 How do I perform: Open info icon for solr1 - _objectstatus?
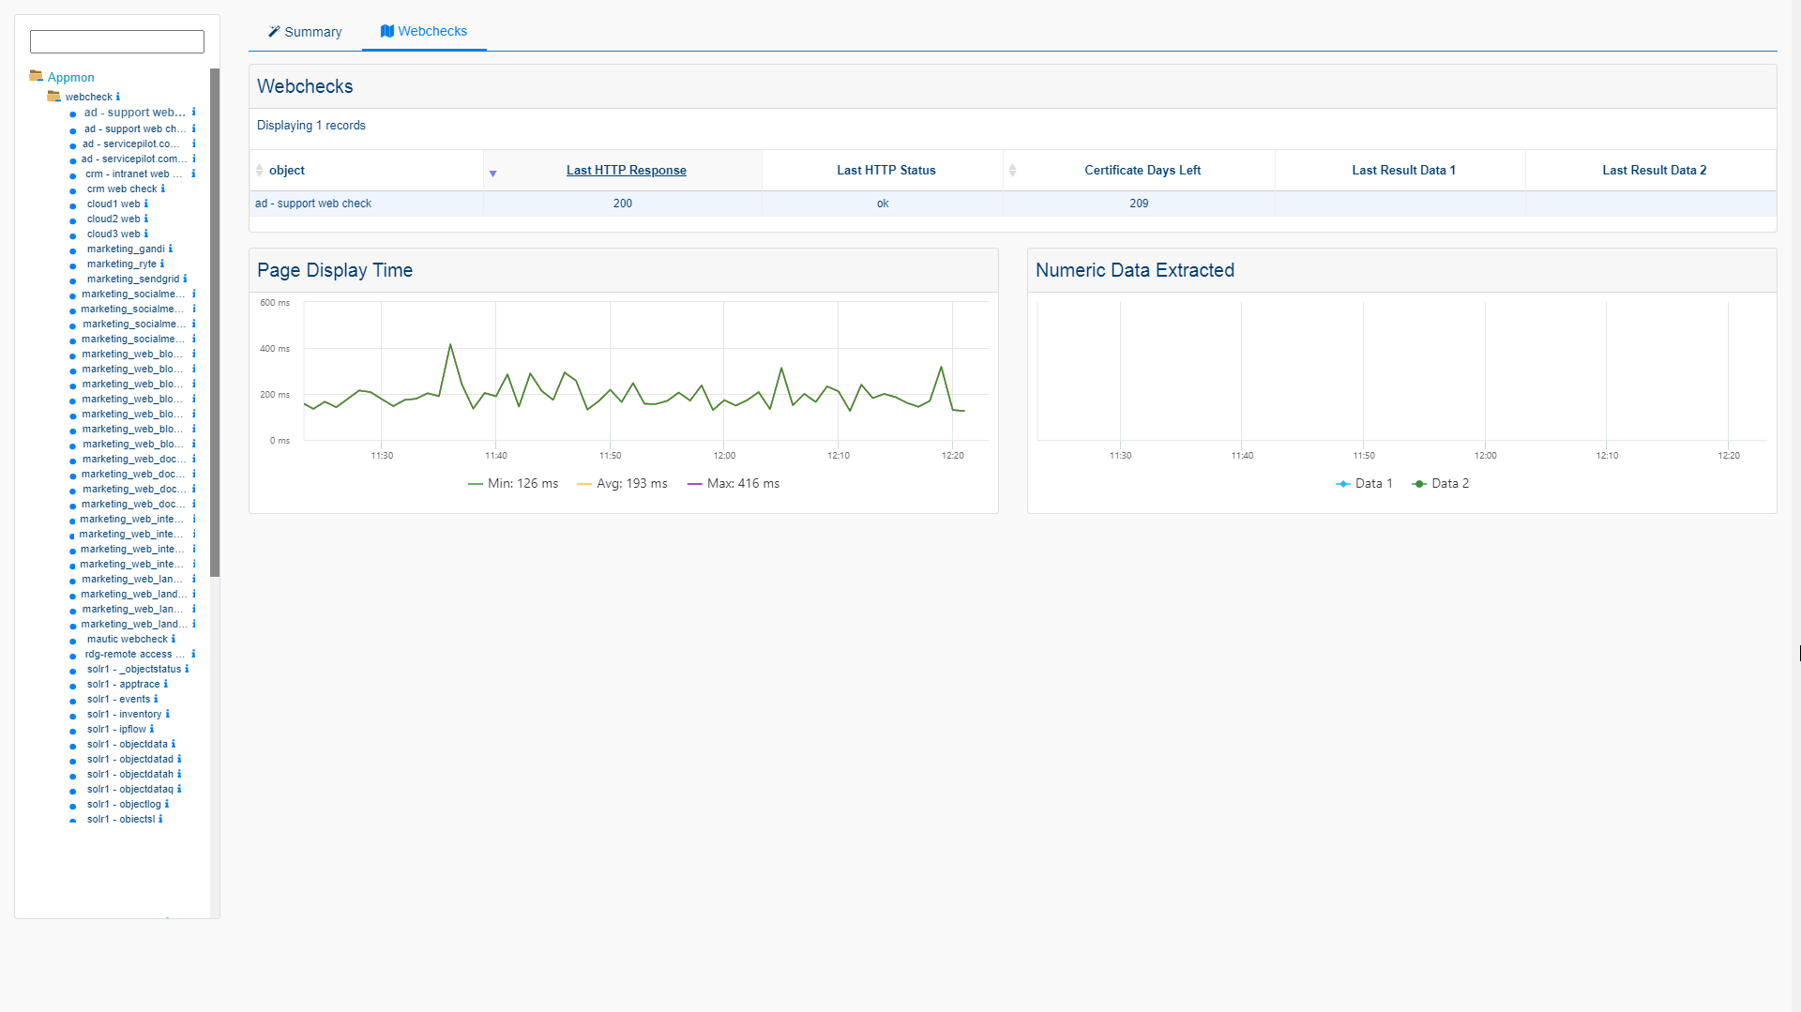coord(187,669)
